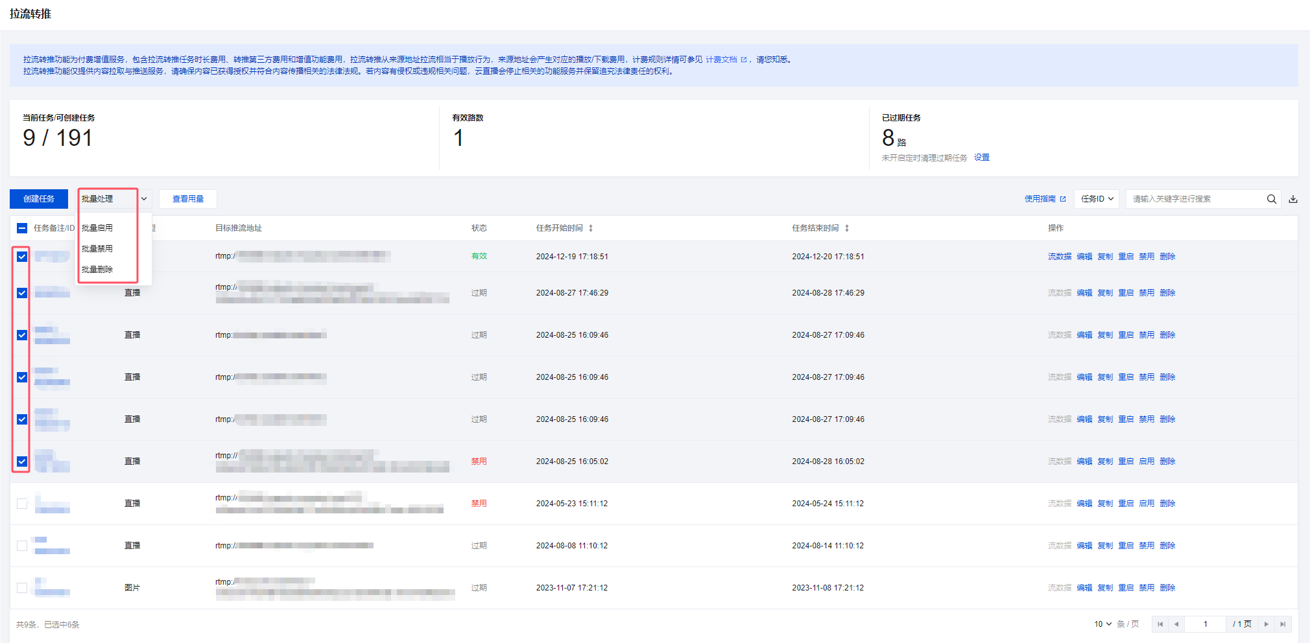Check the 图片 type task row checkbox
The height and width of the screenshot is (643, 1310).
pyautogui.click(x=22, y=588)
